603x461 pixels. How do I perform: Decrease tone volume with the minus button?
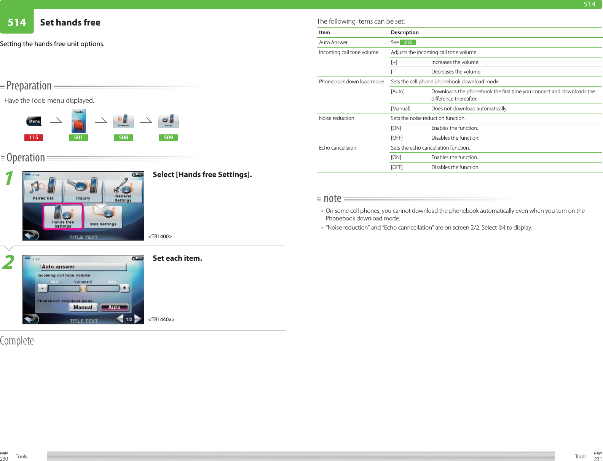point(42,288)
